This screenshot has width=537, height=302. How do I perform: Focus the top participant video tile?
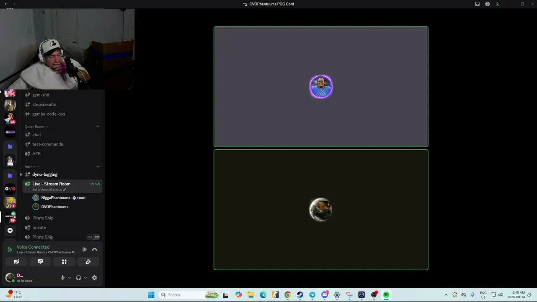[x=321, y=87]
